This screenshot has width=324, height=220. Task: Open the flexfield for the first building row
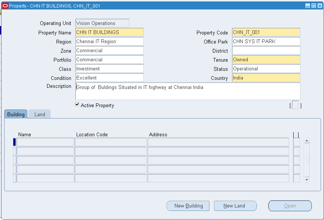[x=296, y=142]
